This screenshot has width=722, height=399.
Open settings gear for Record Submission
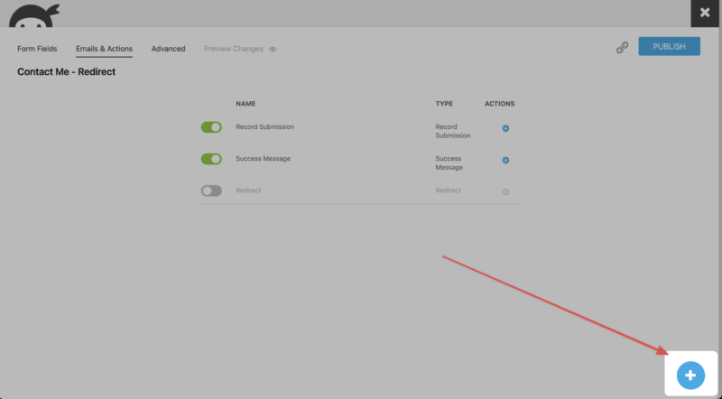505,128
